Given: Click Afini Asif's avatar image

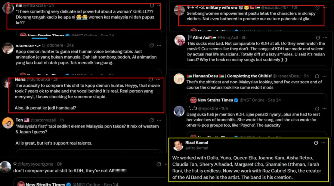Looking at the screenshot, I should click(x=180, y=40).
